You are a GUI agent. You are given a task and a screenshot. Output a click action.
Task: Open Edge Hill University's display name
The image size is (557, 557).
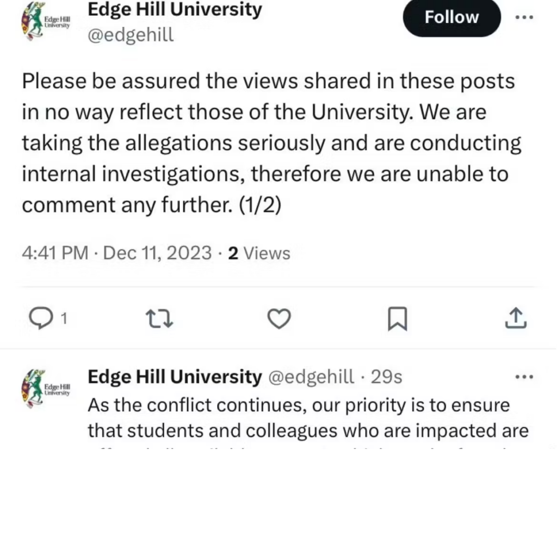pyautogui.click(x=174, y=10)
